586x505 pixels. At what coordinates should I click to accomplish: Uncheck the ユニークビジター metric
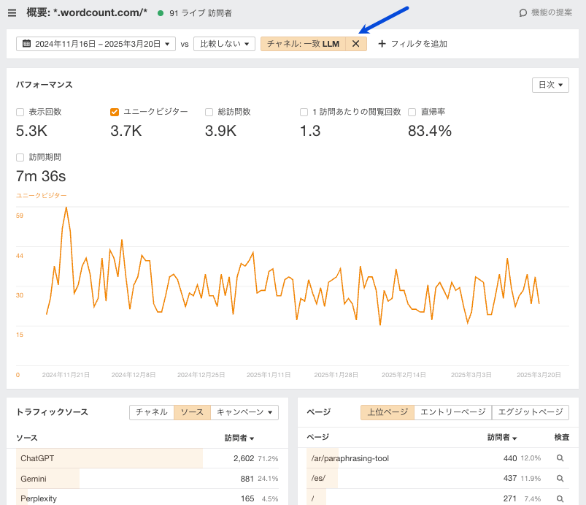click(x=113, y=112)
